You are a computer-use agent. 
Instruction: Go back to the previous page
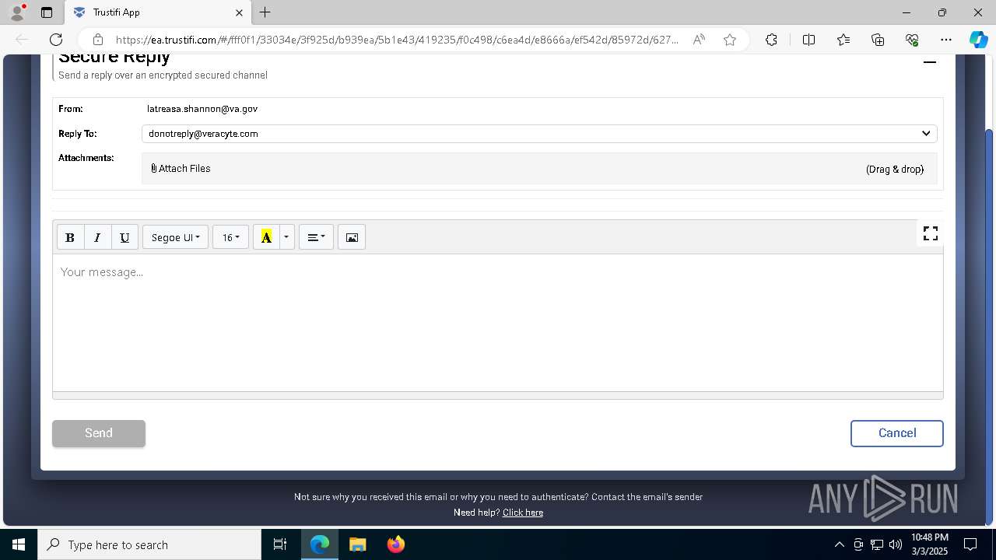tap(22, 40)
